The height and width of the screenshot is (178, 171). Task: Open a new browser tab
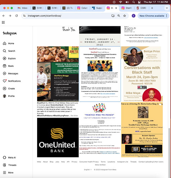pyautogui.click(x=152, y=8)
